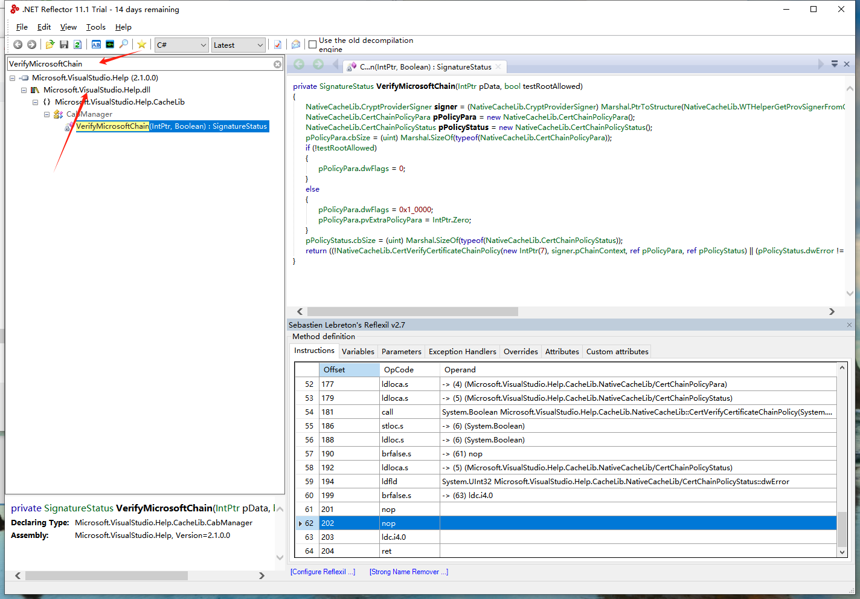The width and height of the screenshot is (860, 599).
Task: Click the dll module books icon
Action: (x=35, y=90)
